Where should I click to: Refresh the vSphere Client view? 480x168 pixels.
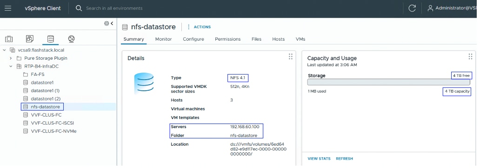[x=412, y=8]
